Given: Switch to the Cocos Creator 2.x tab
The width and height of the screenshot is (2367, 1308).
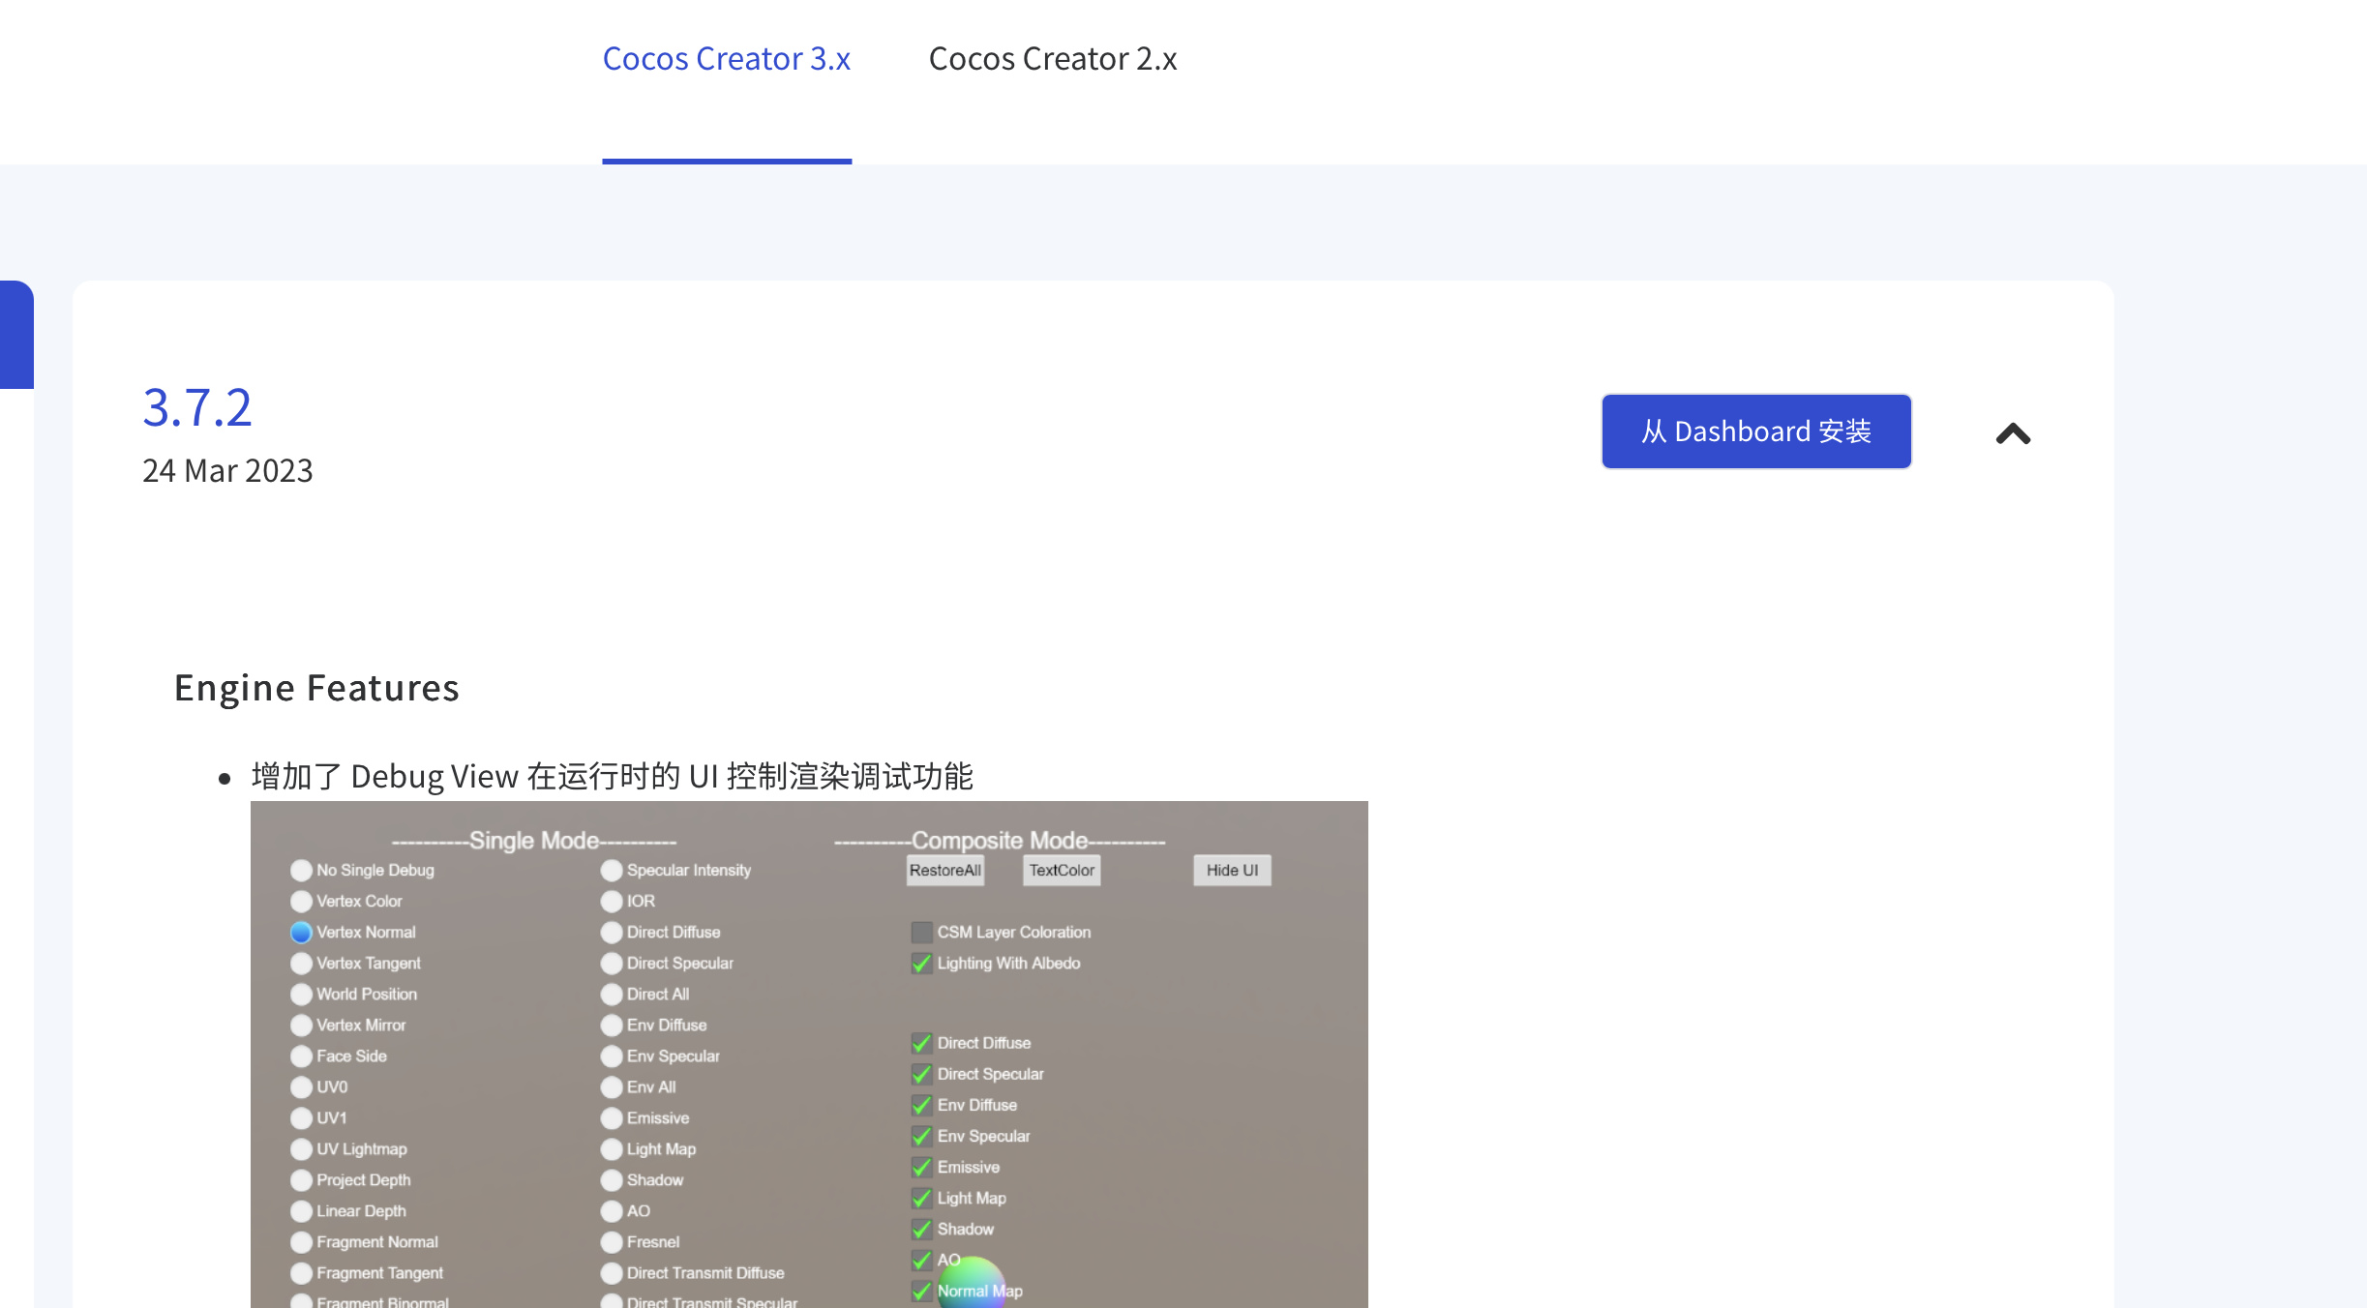Looking at the screenshot, I should (x=1052, y=59).
